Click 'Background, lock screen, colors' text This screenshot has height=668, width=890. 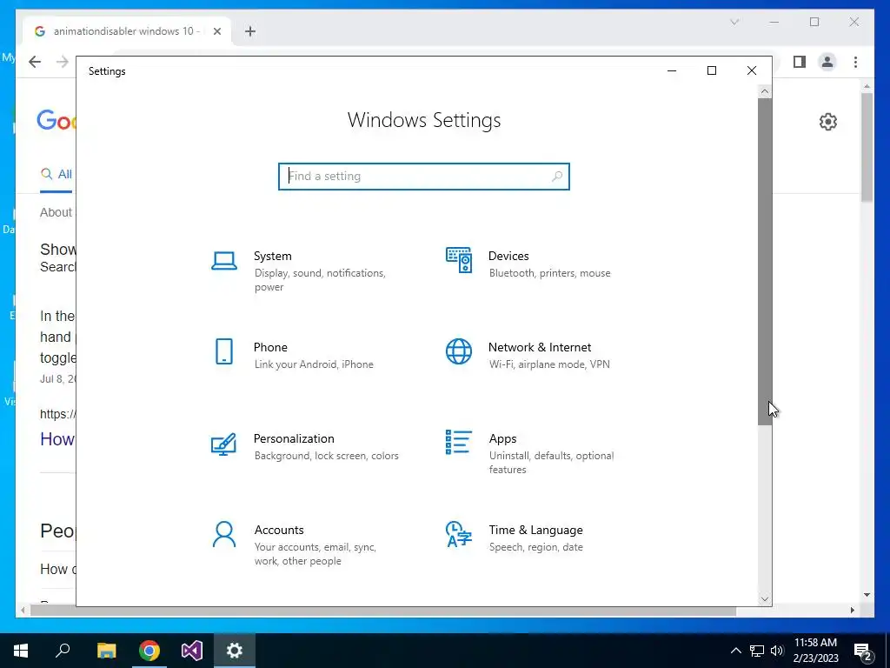(x=327, y=456)
